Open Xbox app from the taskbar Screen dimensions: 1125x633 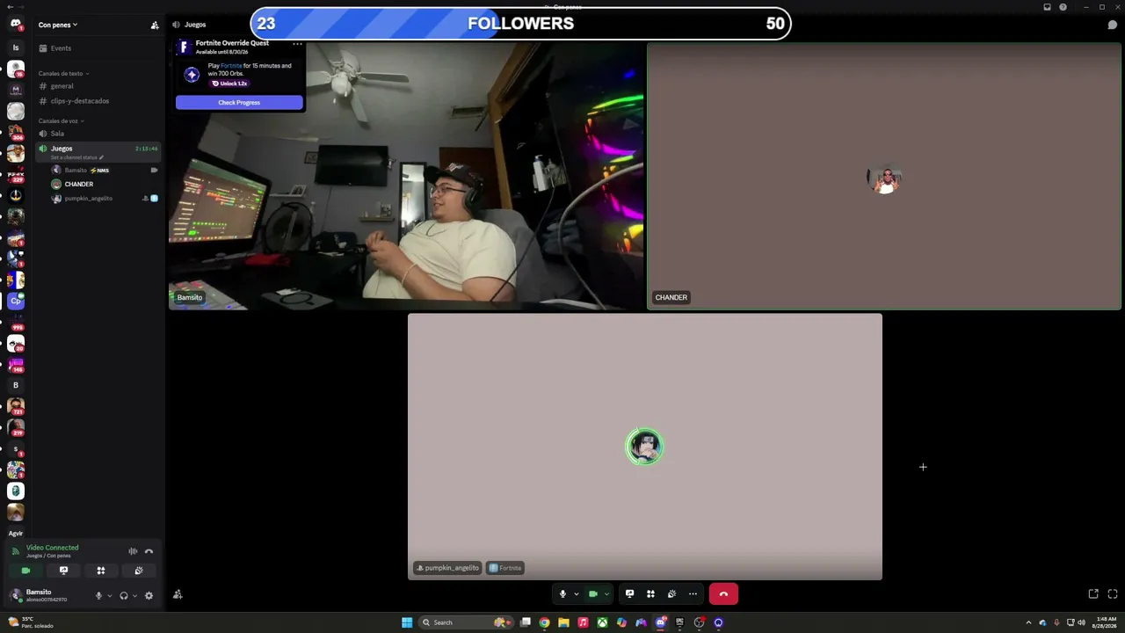point(602,622)
